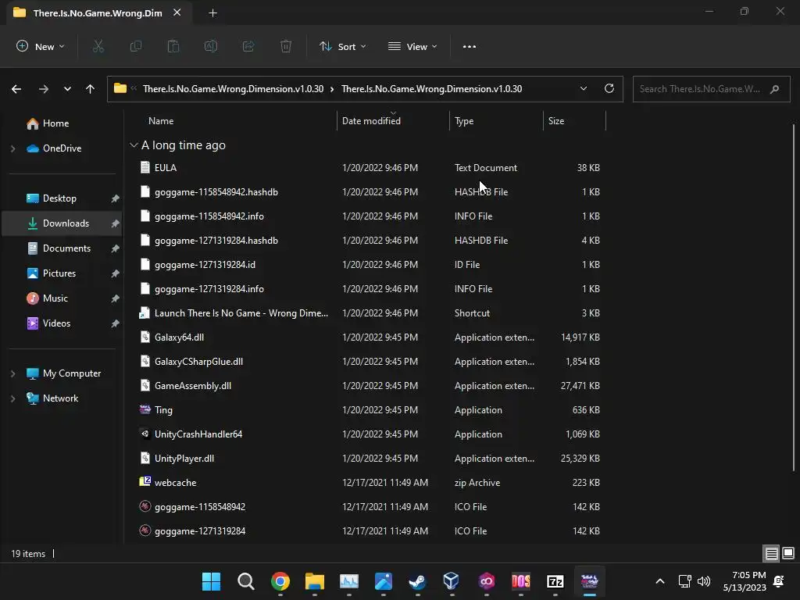800x600 pixels.
Task: Sort by Size column header
Action: tap(574, 121)
